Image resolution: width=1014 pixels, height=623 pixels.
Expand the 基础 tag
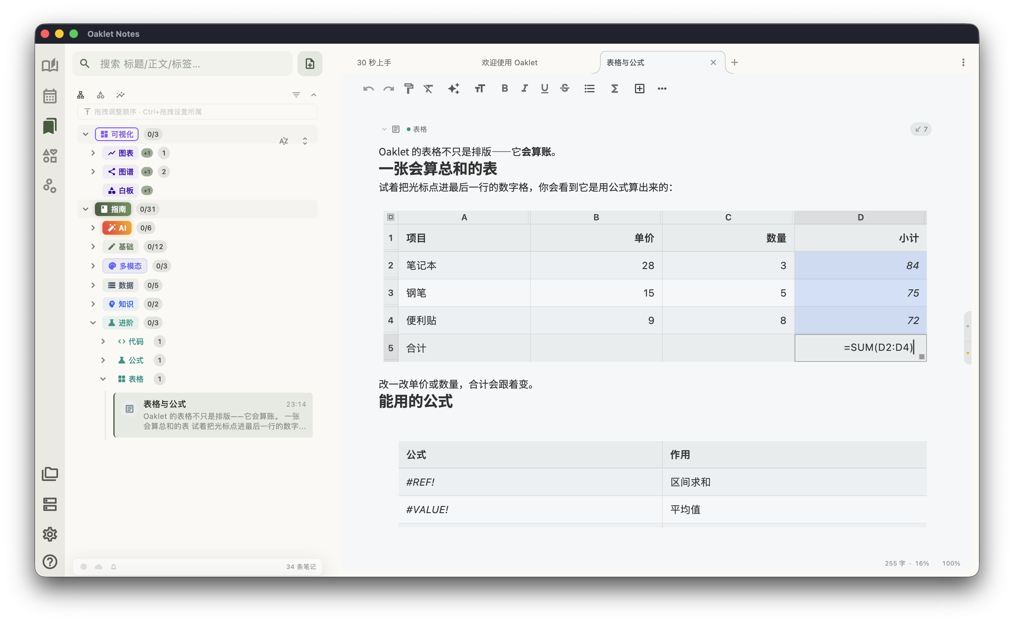click(x=93, y=246)
